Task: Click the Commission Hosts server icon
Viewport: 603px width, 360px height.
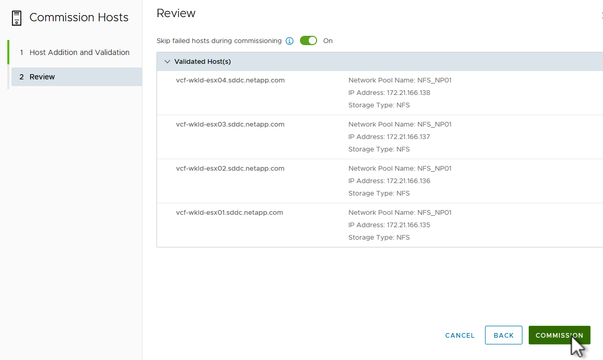Action: [17, 18]
